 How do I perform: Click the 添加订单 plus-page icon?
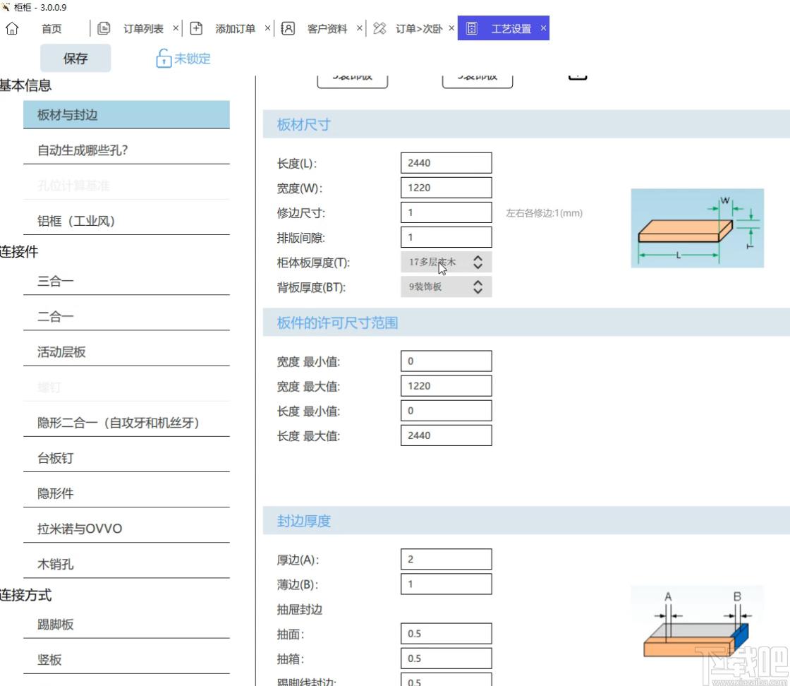(196, 28)
